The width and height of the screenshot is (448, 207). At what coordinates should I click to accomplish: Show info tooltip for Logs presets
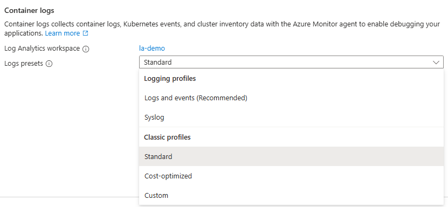tap(49, 64)
